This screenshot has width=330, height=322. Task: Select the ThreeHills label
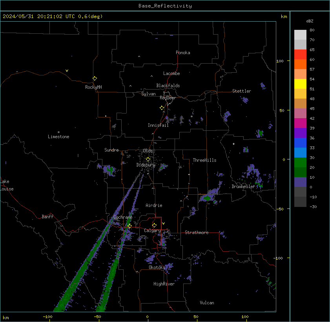coord(204,160)
